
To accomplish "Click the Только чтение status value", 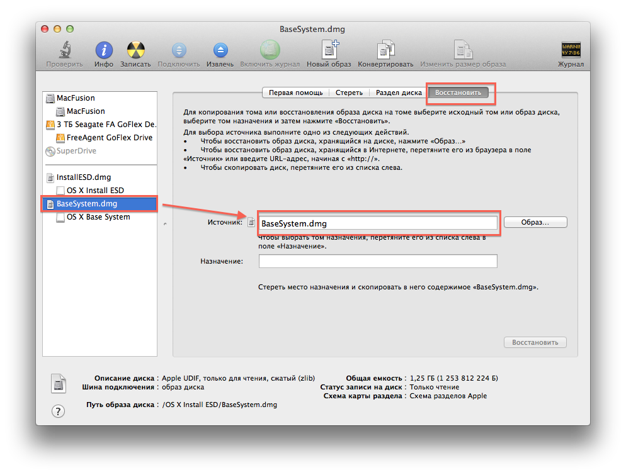I will 435,387.
